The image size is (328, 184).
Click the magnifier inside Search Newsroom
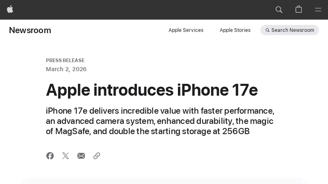coord(267,30)
